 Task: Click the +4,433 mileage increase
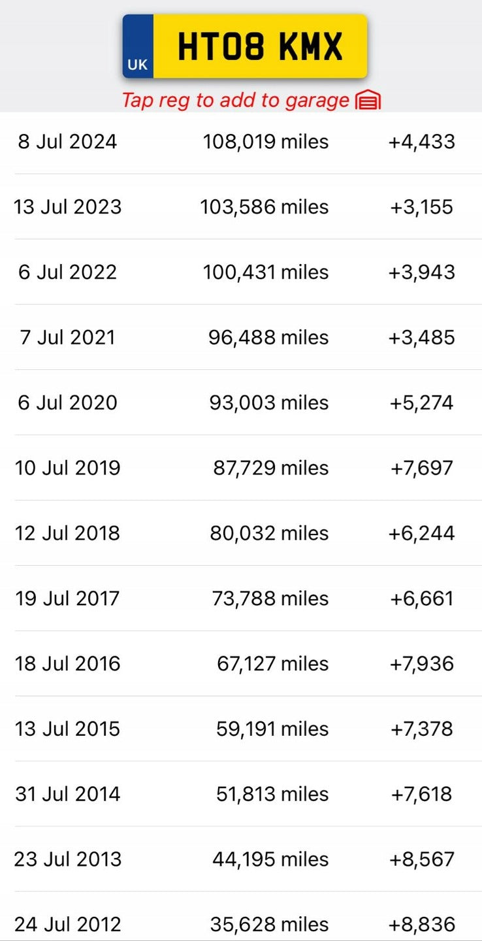[421, 142]
